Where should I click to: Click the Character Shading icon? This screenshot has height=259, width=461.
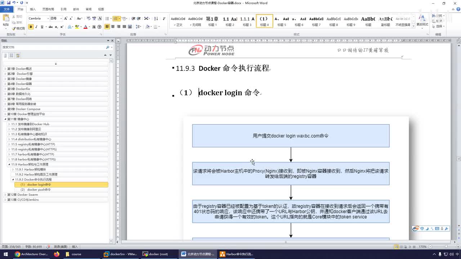pyautogui.click(x=94, y=27)
